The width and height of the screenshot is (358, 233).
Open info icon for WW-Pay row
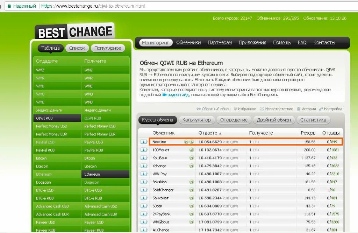pos(144,174)
